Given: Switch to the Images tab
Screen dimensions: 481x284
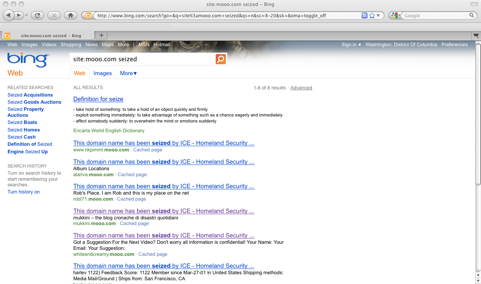Looking at the screenshot, I should coord(103,73).
